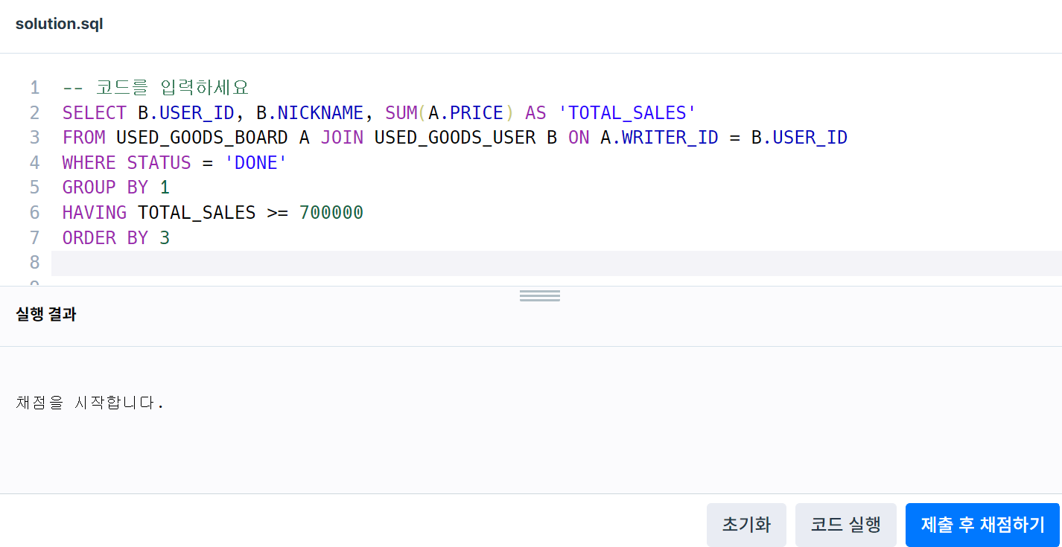Click line number 1 in gutter
This screenshot has width=1062, height=547.
click(35, 88)
